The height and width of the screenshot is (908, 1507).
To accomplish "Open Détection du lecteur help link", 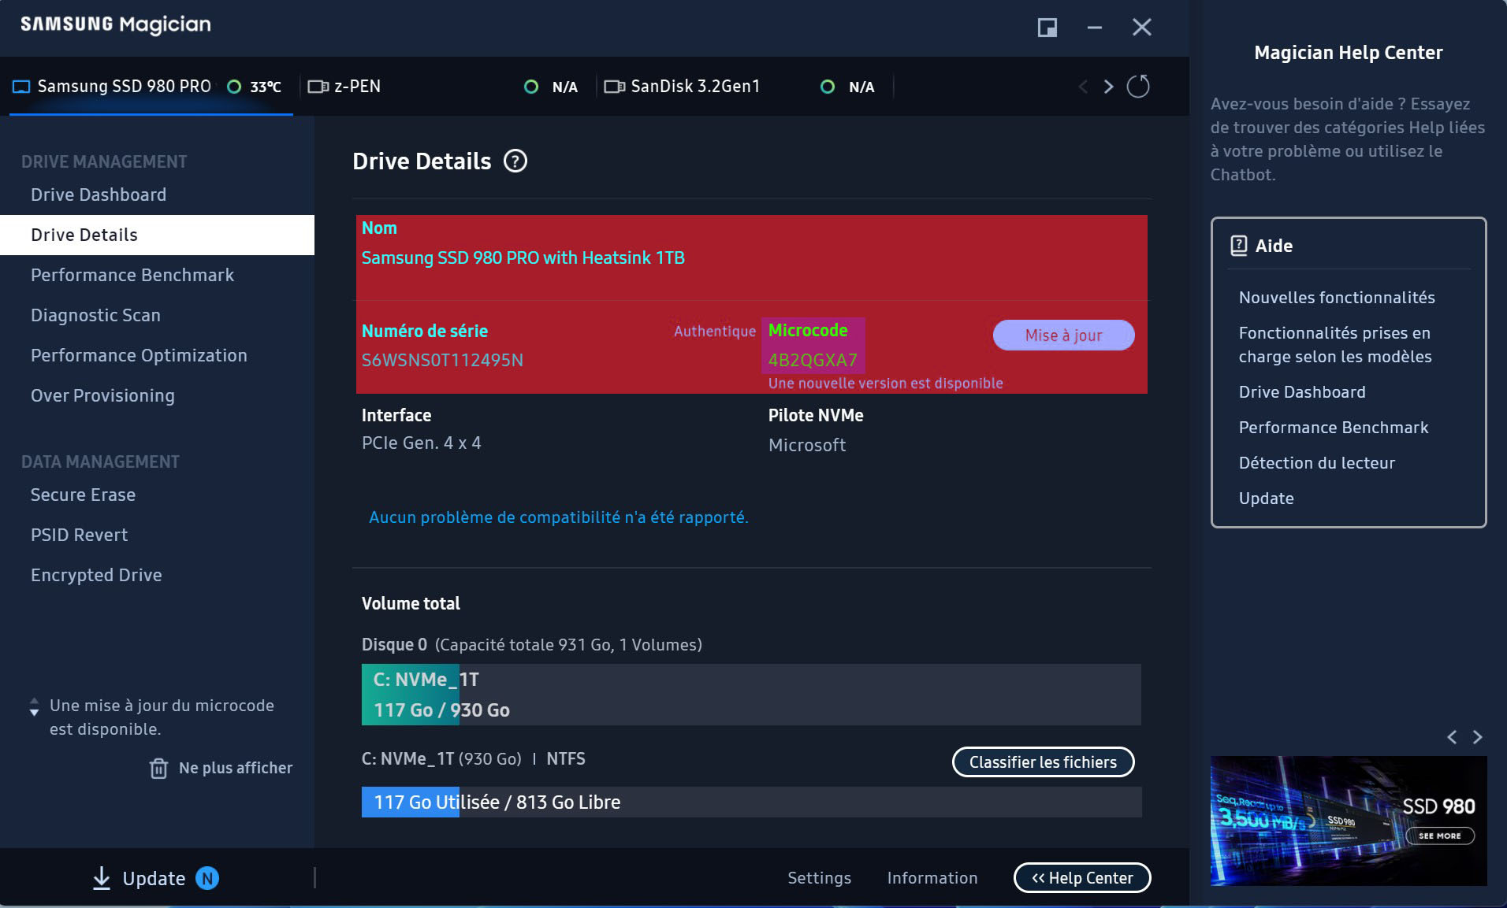I will [x=1317, y=463].
